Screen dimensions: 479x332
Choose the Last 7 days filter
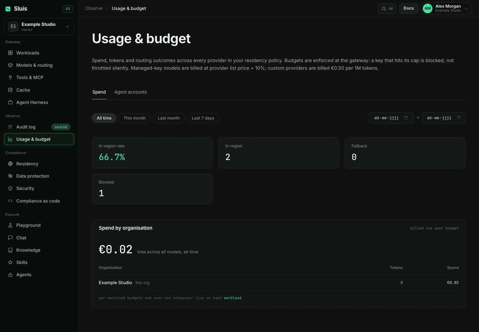[203, 118]
